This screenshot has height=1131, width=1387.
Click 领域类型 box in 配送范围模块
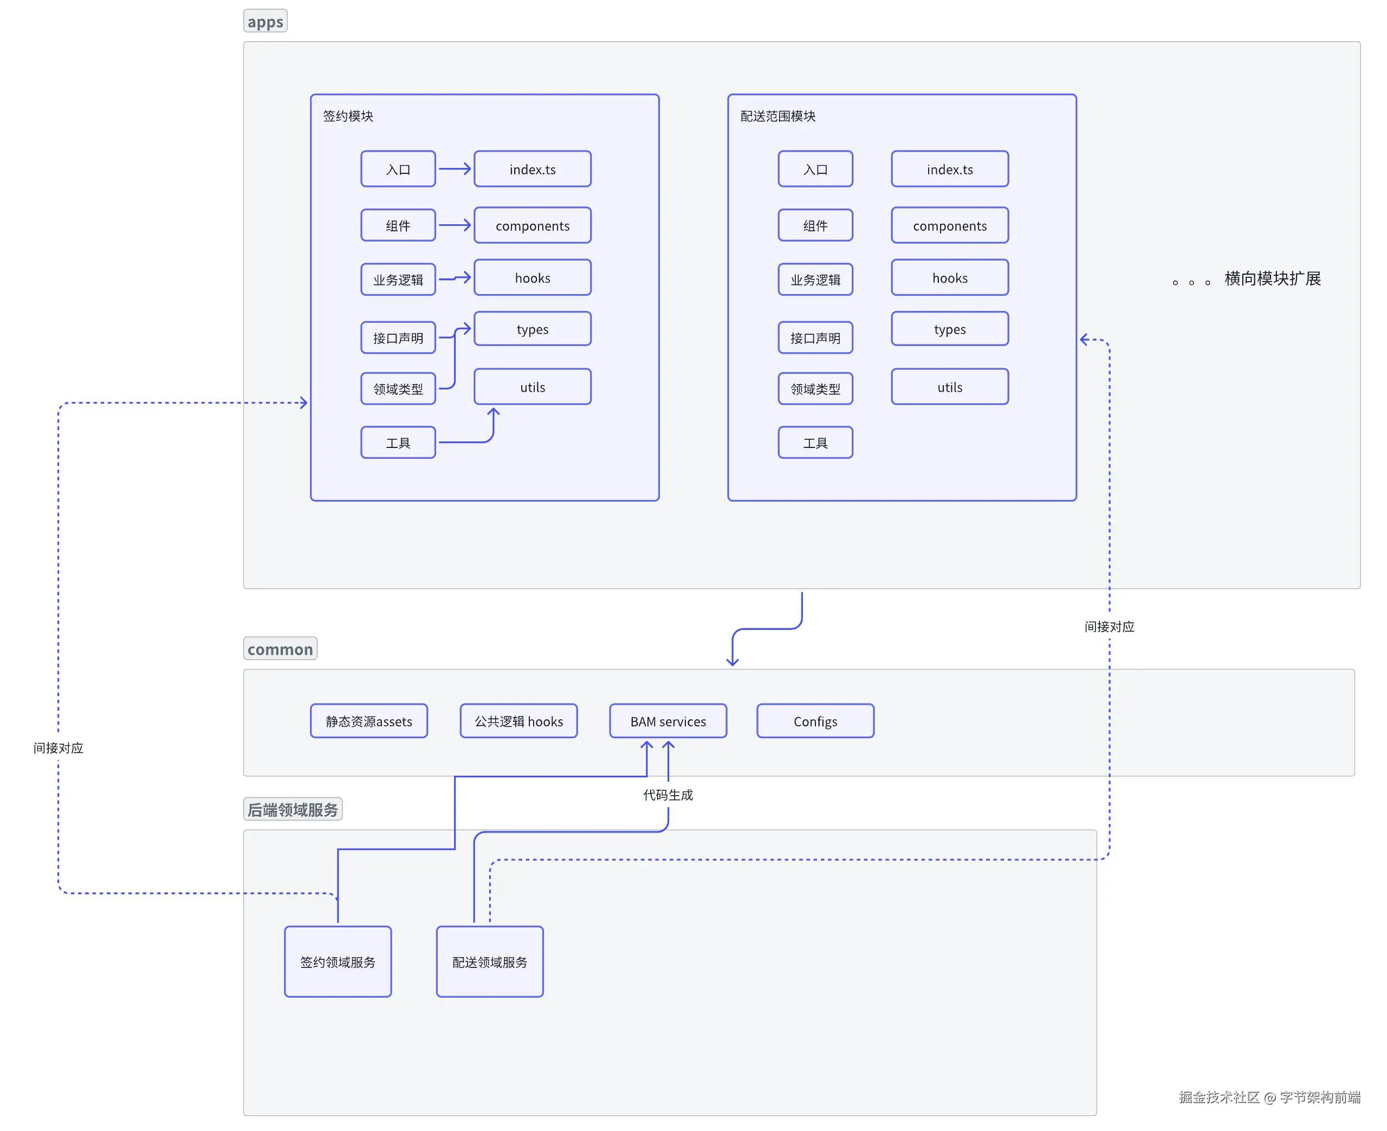(x=814, y=389)
